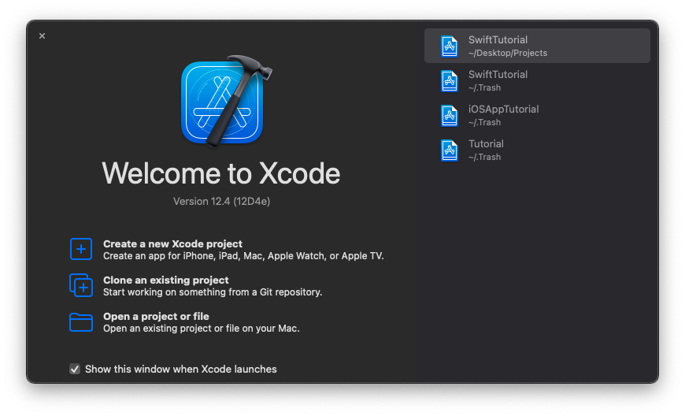Screen dimensions: 685x416
Task: Close the Welcome to Xcode window
Action: (x=42, y=35)
